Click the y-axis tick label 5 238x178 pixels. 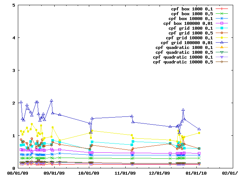pyautogui.click(x=13, y=5)
